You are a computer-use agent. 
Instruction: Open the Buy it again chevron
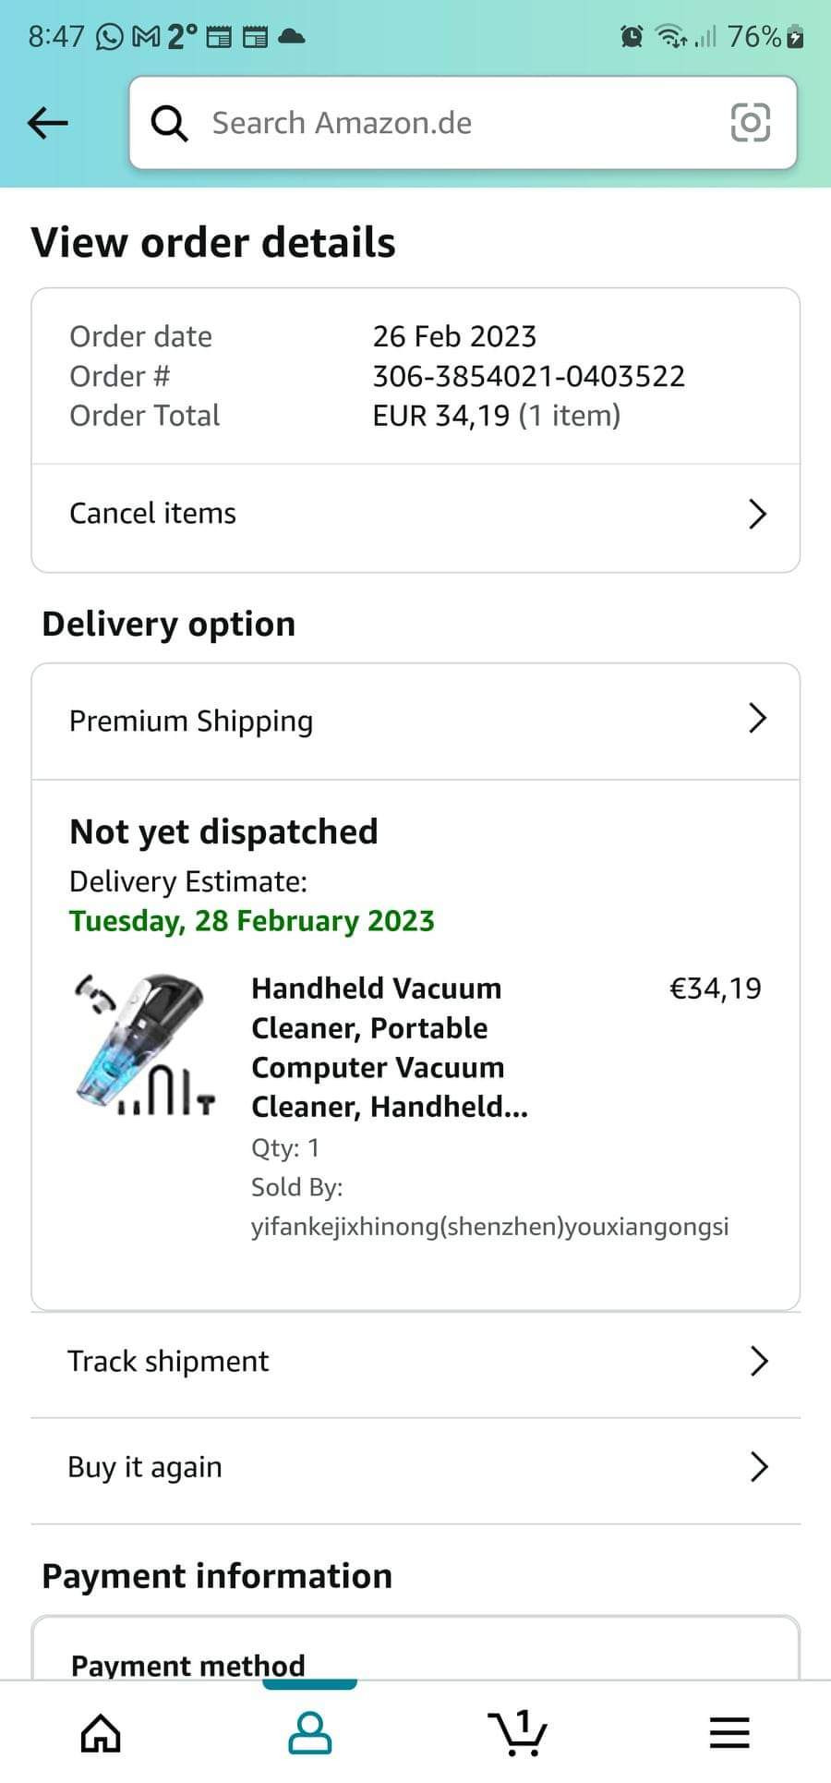pos(759,1466)
